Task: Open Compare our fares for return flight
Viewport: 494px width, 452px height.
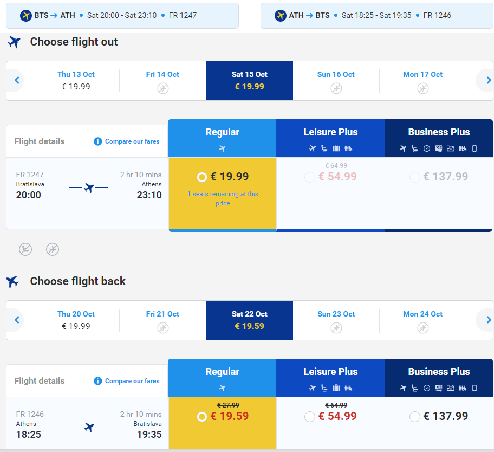Action: 132,381
